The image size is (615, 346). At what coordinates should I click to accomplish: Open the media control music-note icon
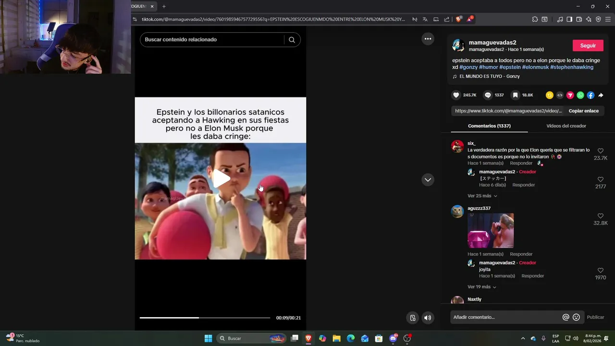(x=560, y=19)
